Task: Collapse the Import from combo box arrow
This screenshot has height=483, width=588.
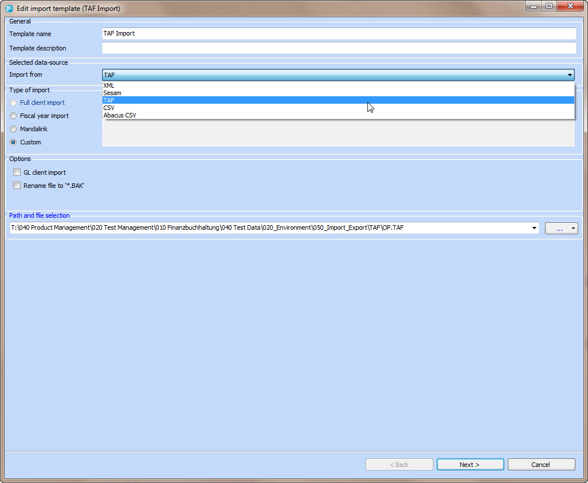Action: click(x=570, y=75)
